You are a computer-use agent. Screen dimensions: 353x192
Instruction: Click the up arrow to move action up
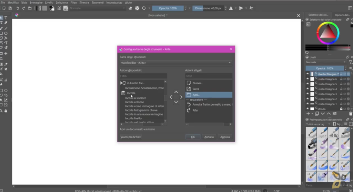click(176, 92)
